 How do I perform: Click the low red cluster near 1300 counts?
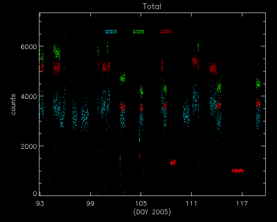coord(173,162)
